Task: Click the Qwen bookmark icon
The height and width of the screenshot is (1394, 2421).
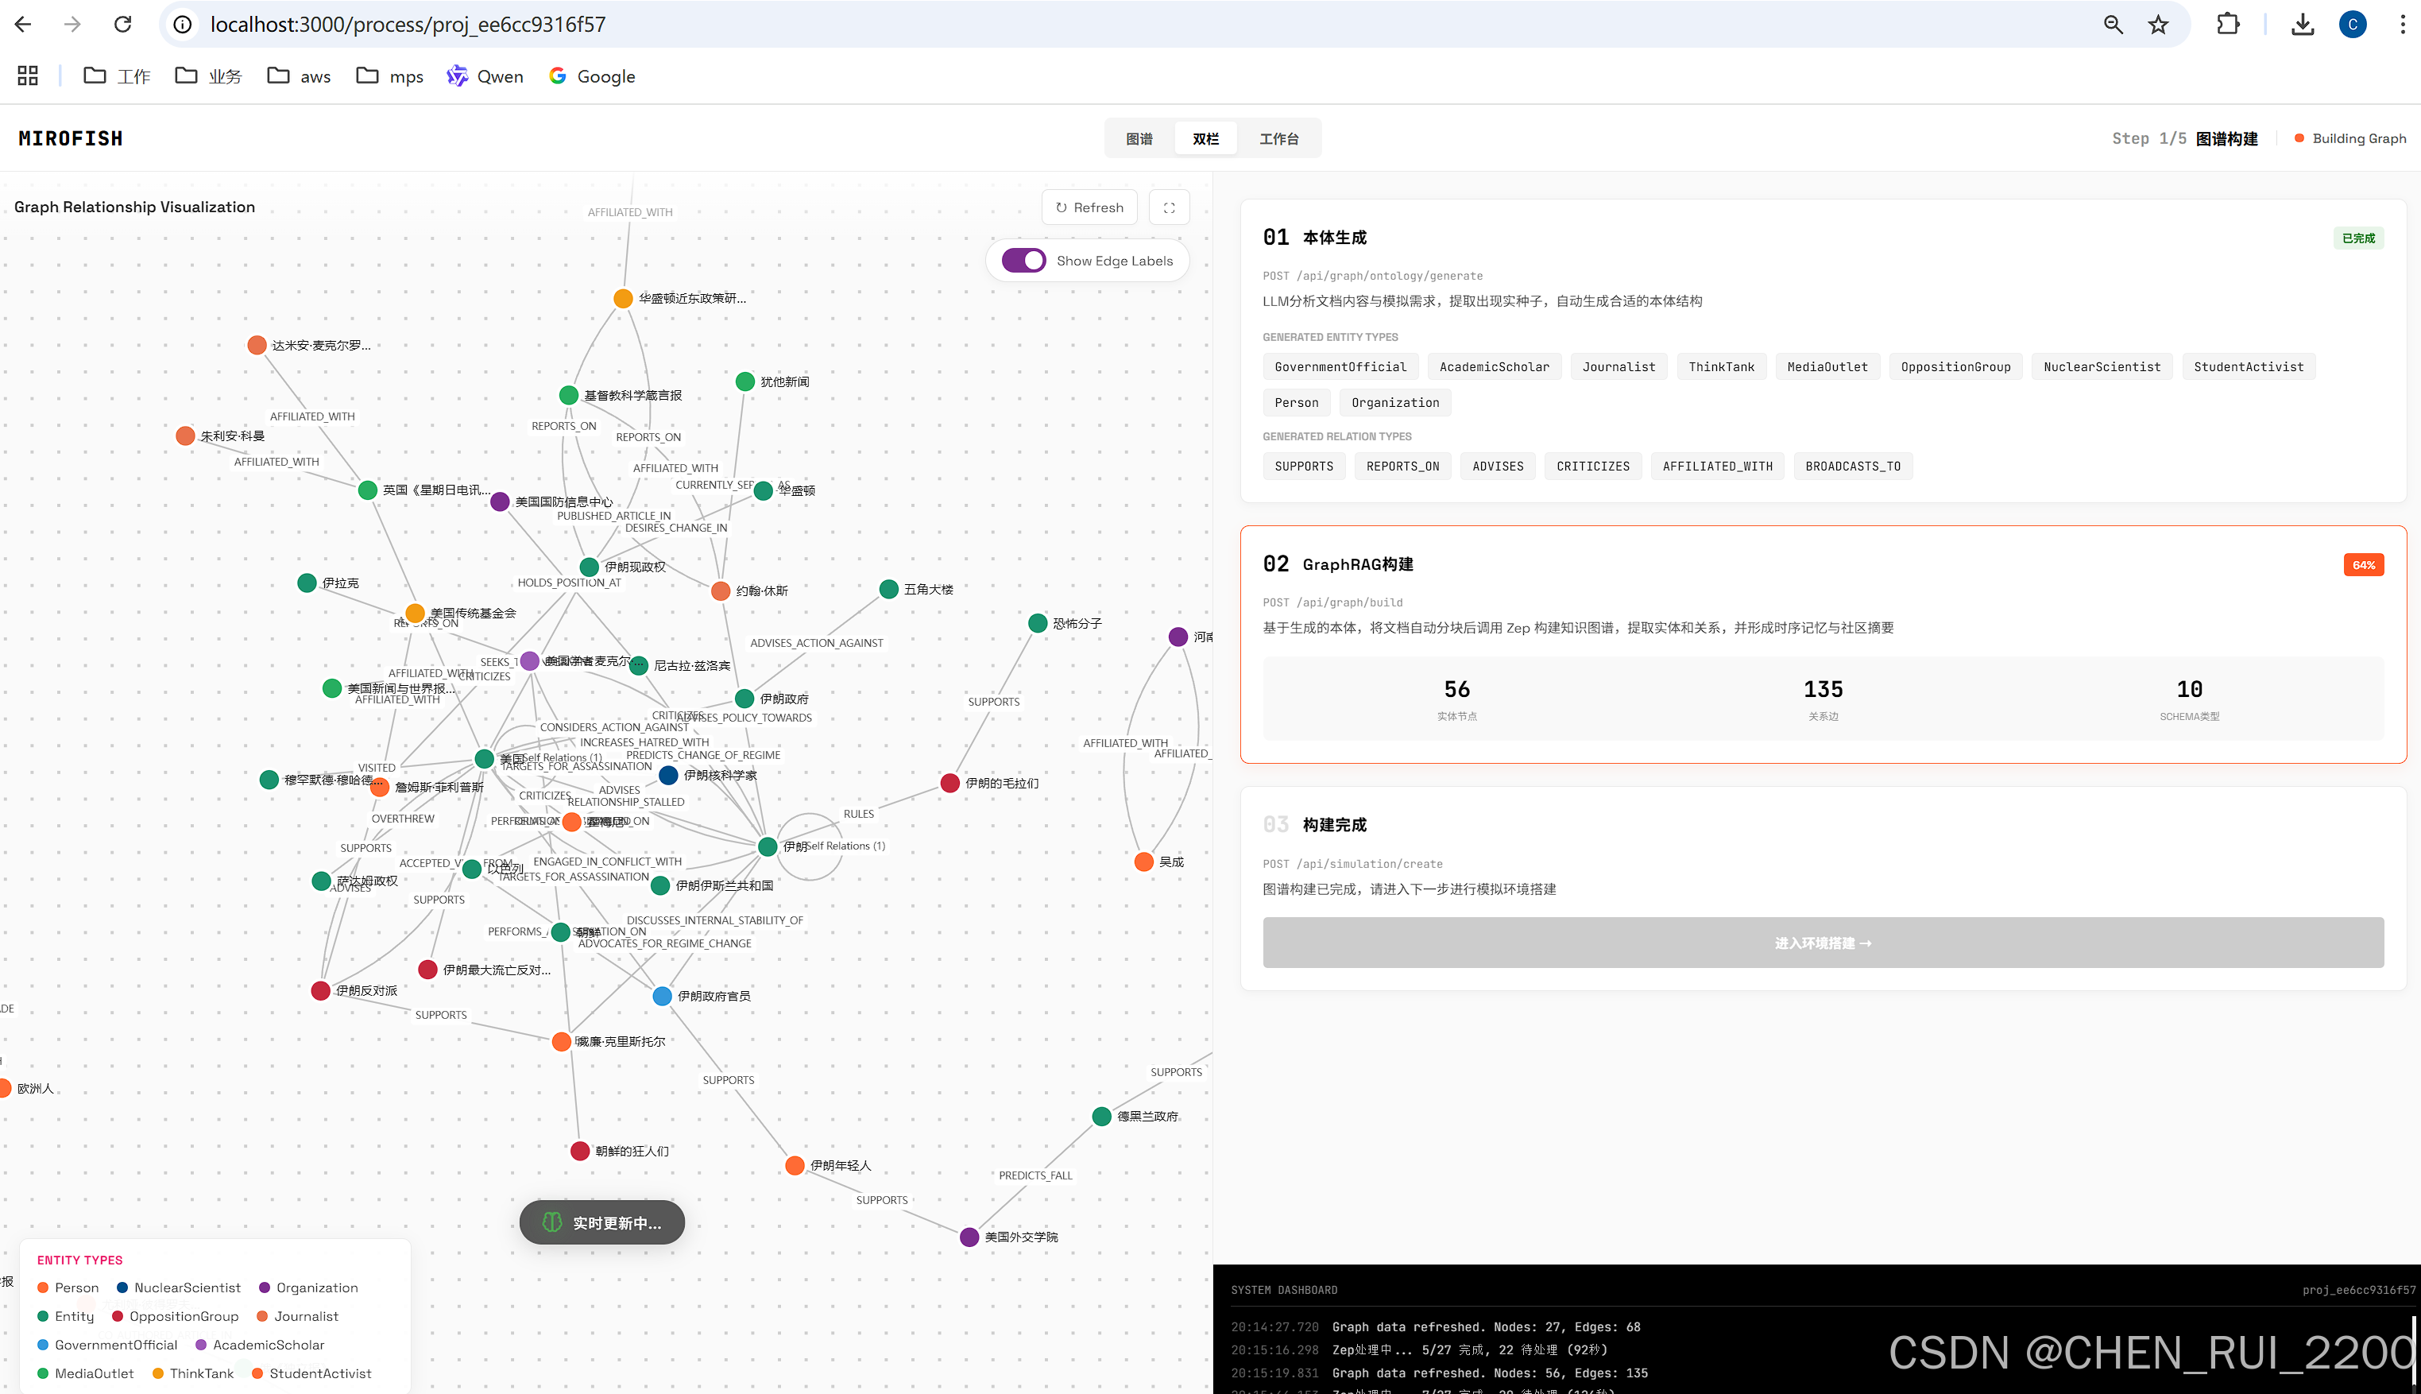Action: [x=458, y=76]
